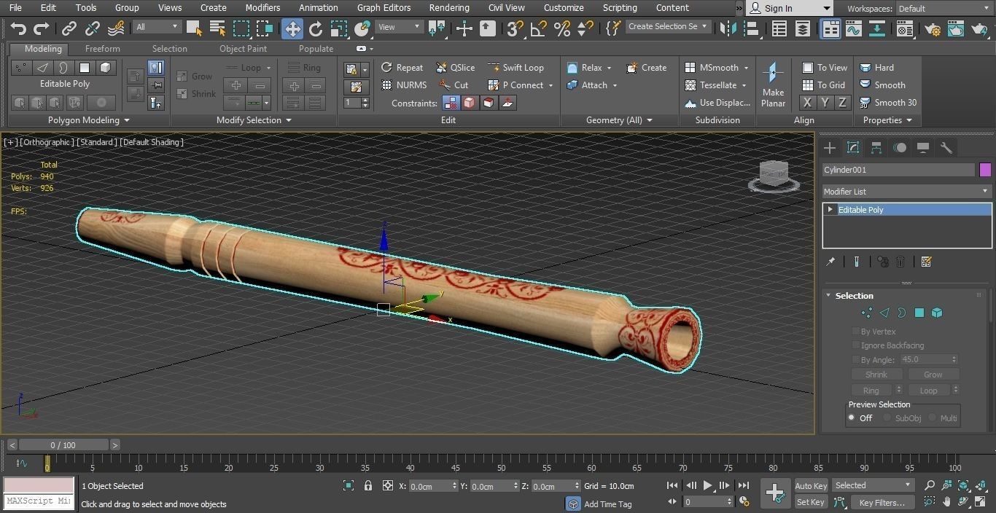
Task: Click the Make Planar icon
Action: [x=773, y=84]
